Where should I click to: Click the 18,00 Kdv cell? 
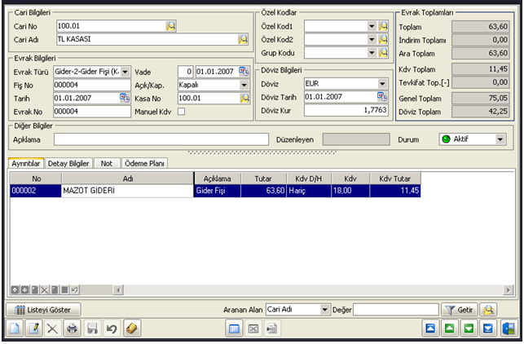click(x=350, y=191)
